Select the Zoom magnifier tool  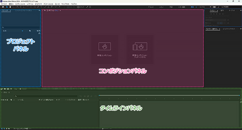tap(14, 7)
